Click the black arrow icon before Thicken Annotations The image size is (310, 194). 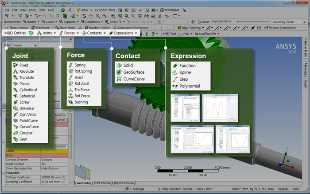tap(253, 28)
